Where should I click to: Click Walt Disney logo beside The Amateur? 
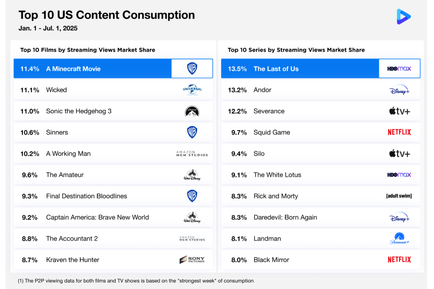point(192,175)
